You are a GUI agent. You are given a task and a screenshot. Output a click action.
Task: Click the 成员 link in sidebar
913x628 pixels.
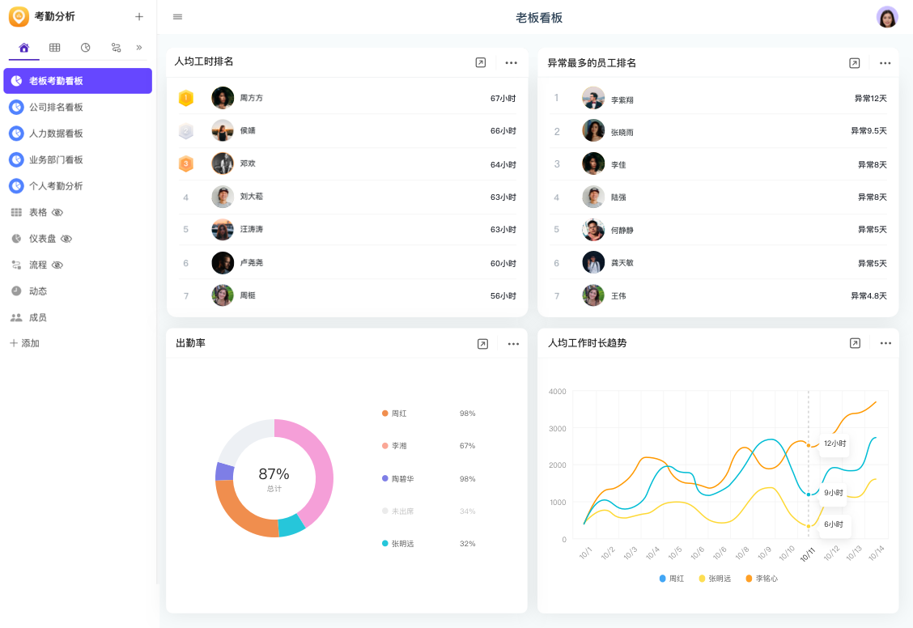coord(37,318)
